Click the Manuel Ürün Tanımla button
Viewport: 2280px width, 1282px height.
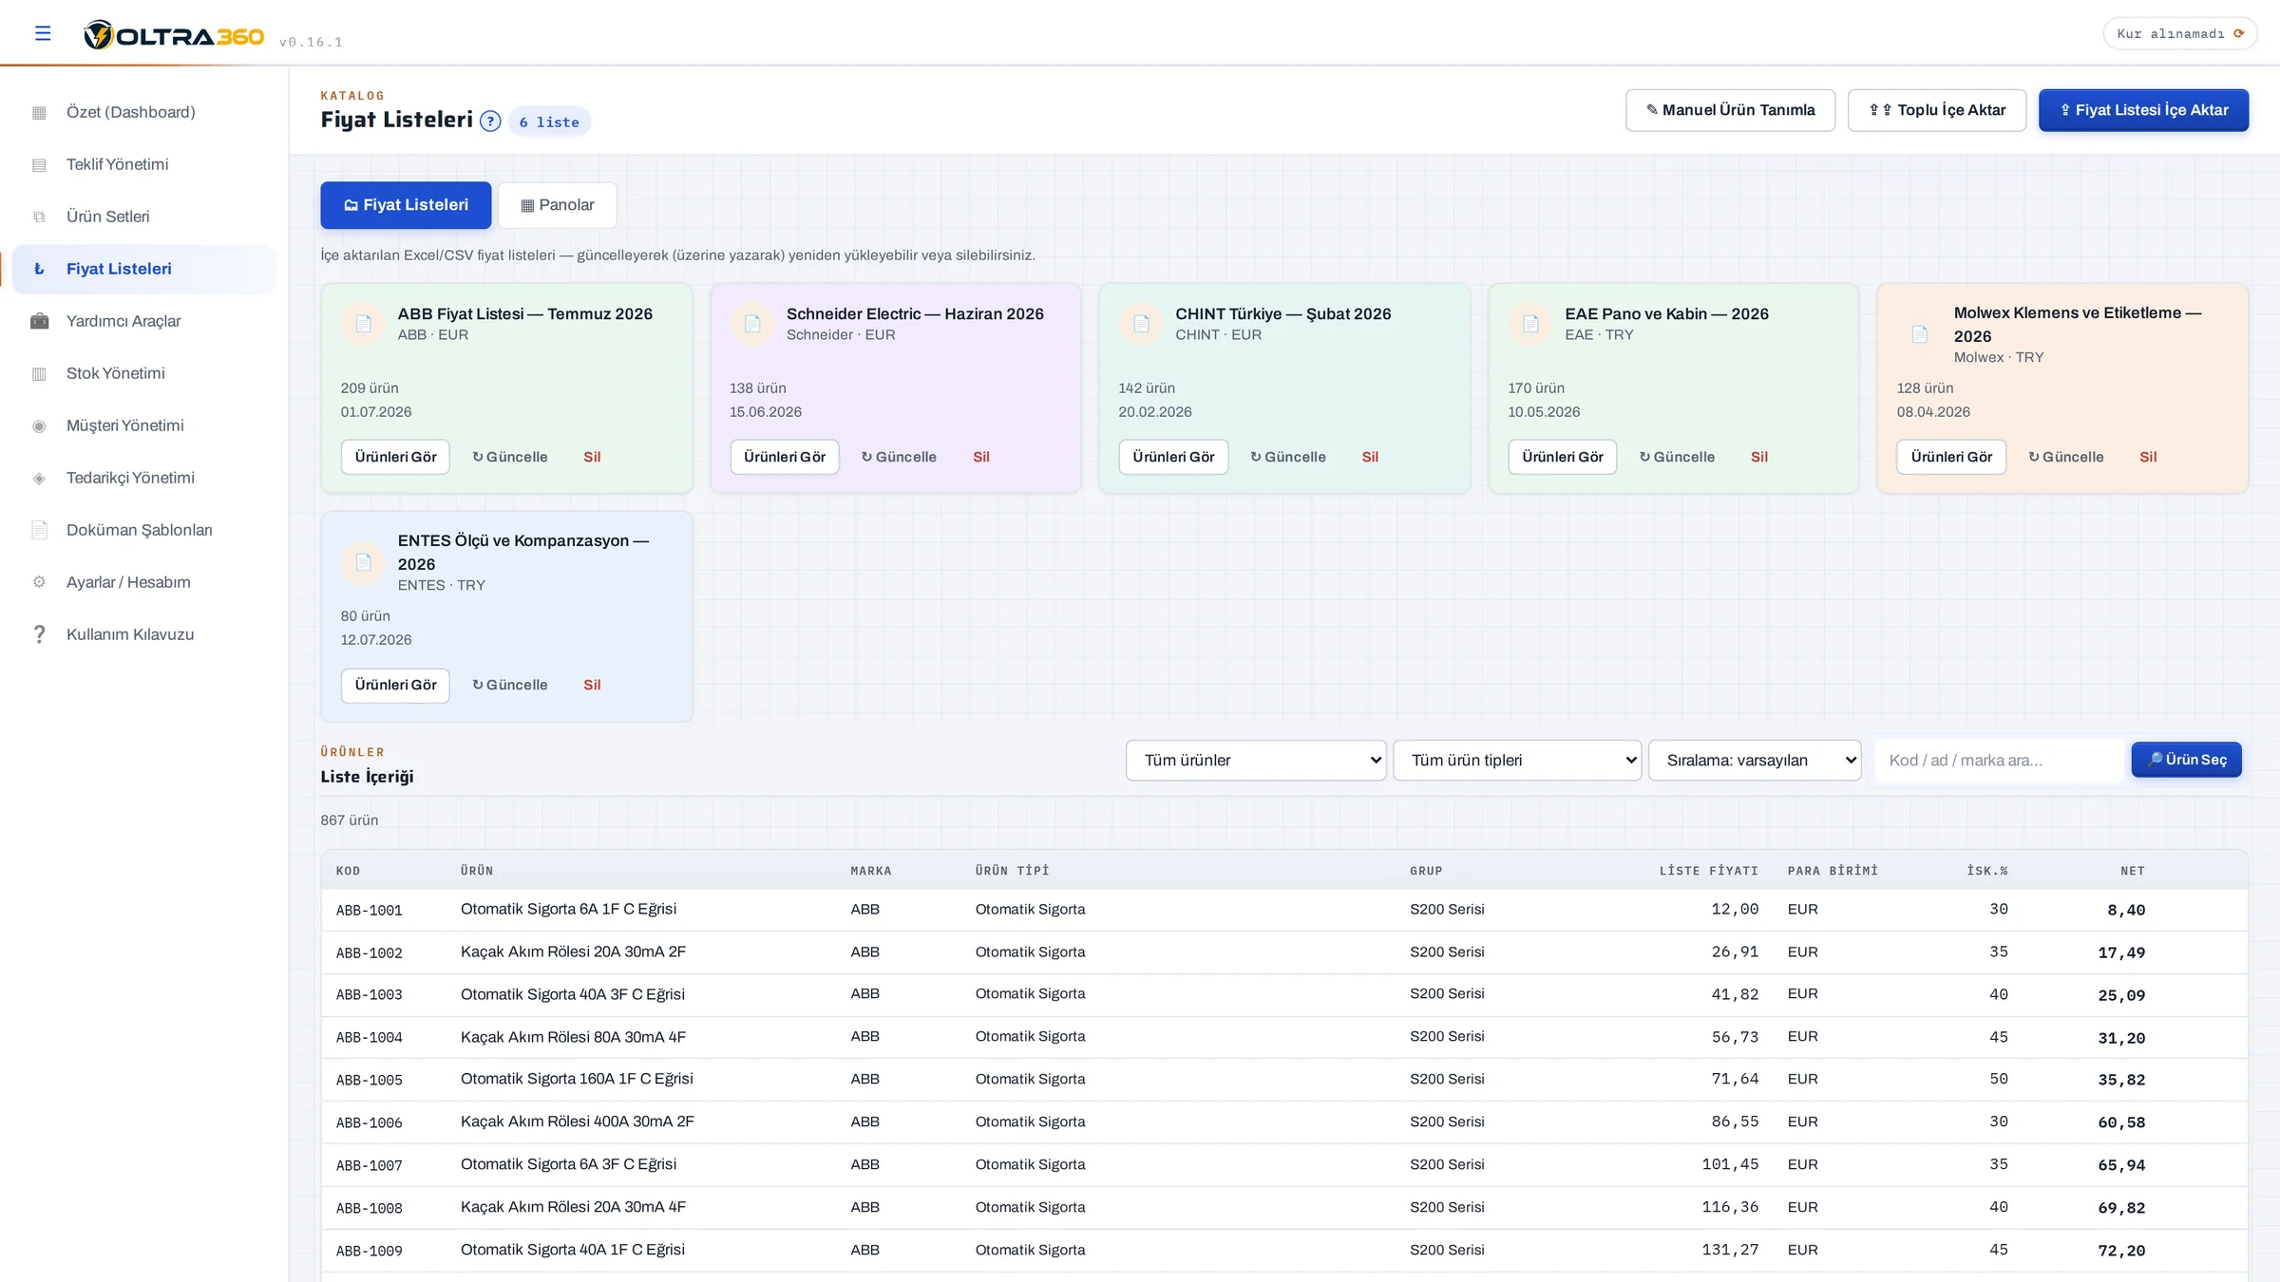[1730, 110]
